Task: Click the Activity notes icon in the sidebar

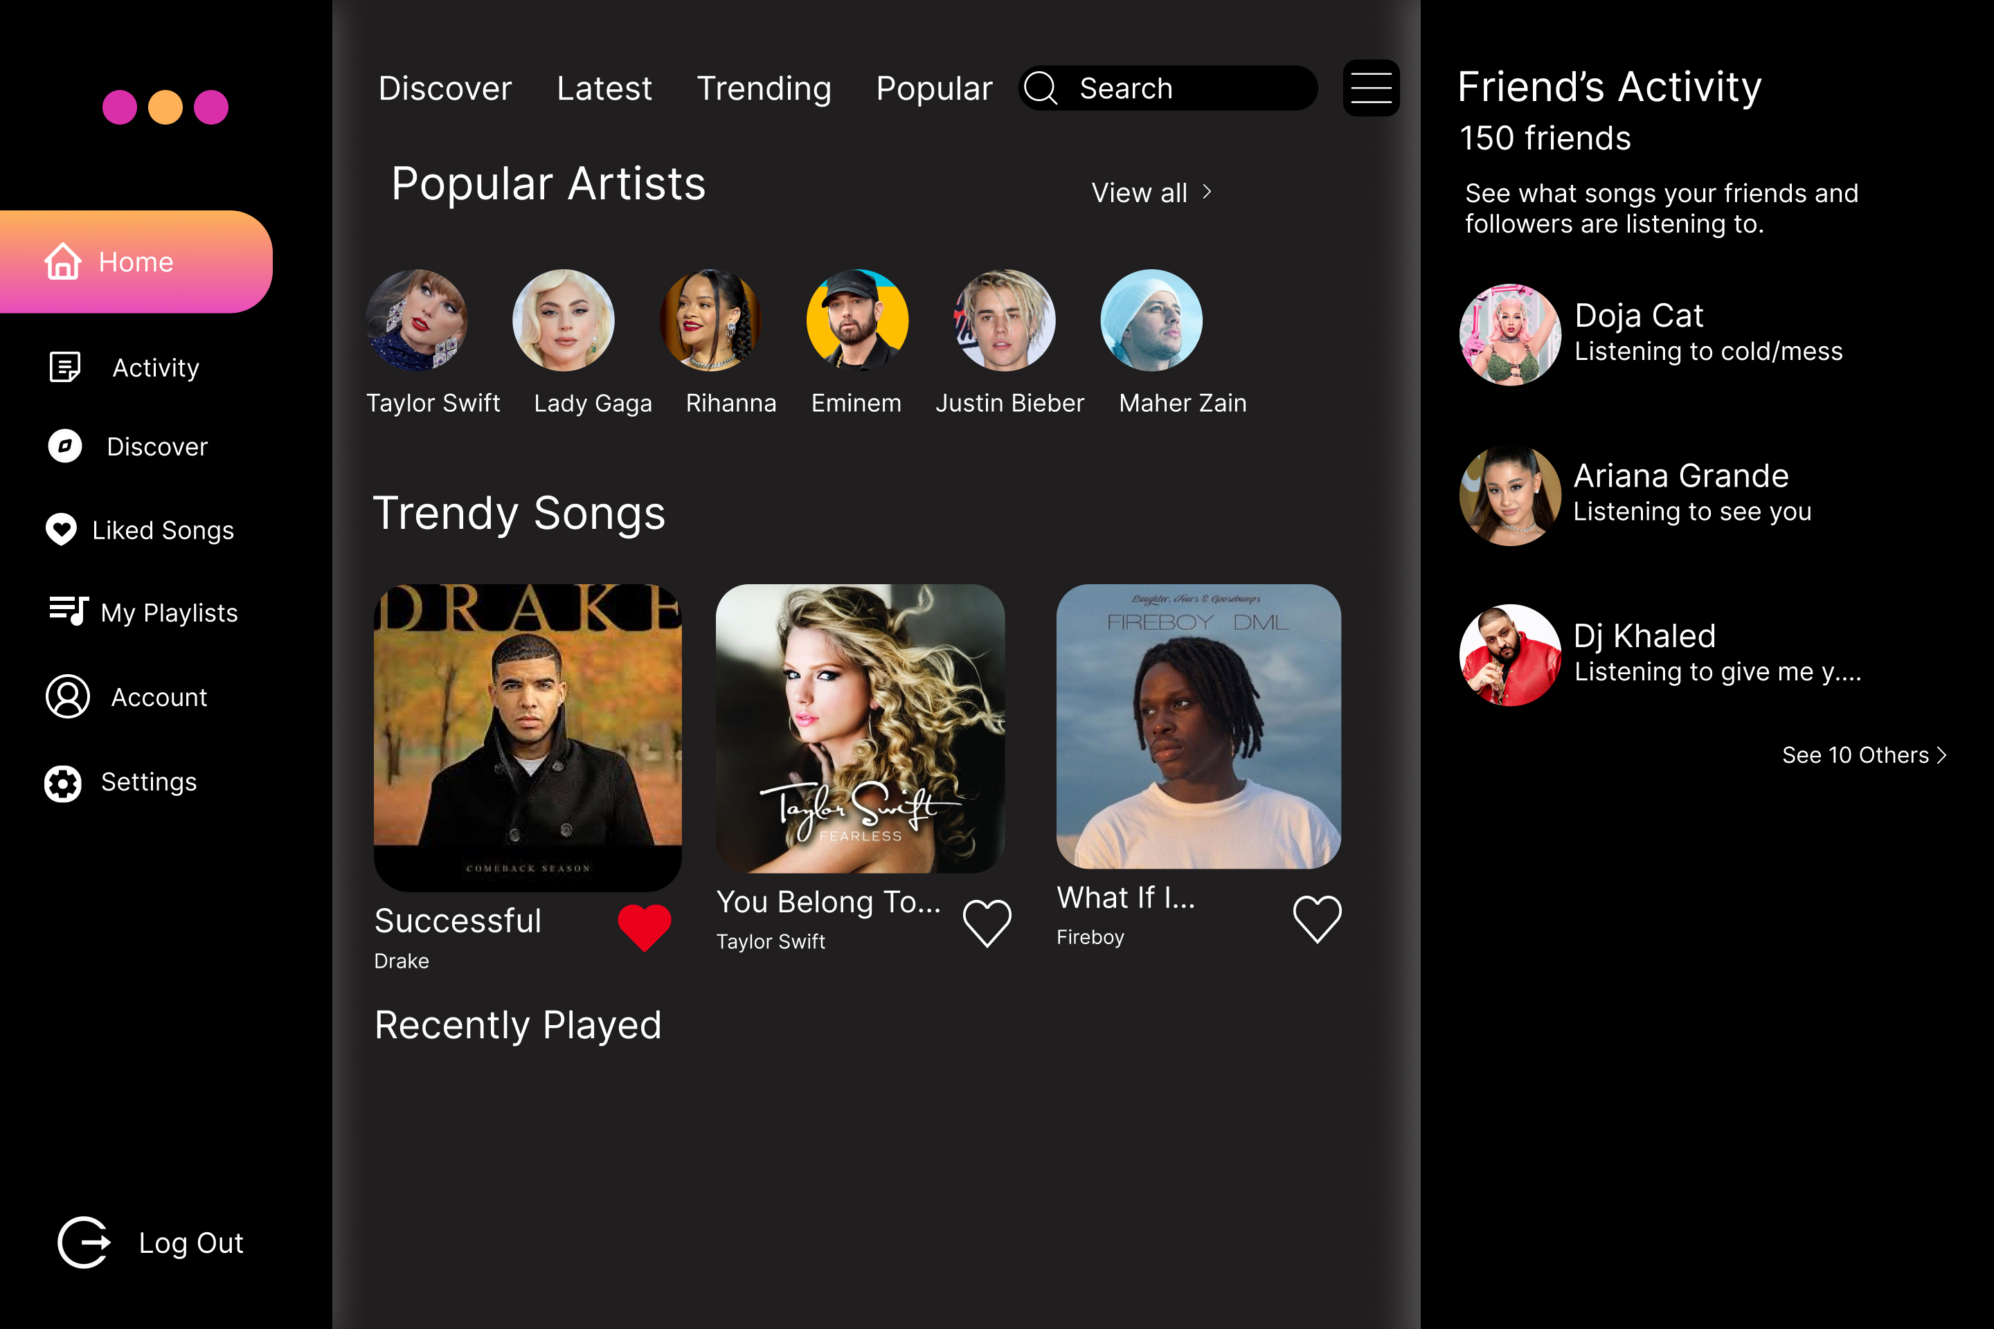Action: [x=65, y=367]
